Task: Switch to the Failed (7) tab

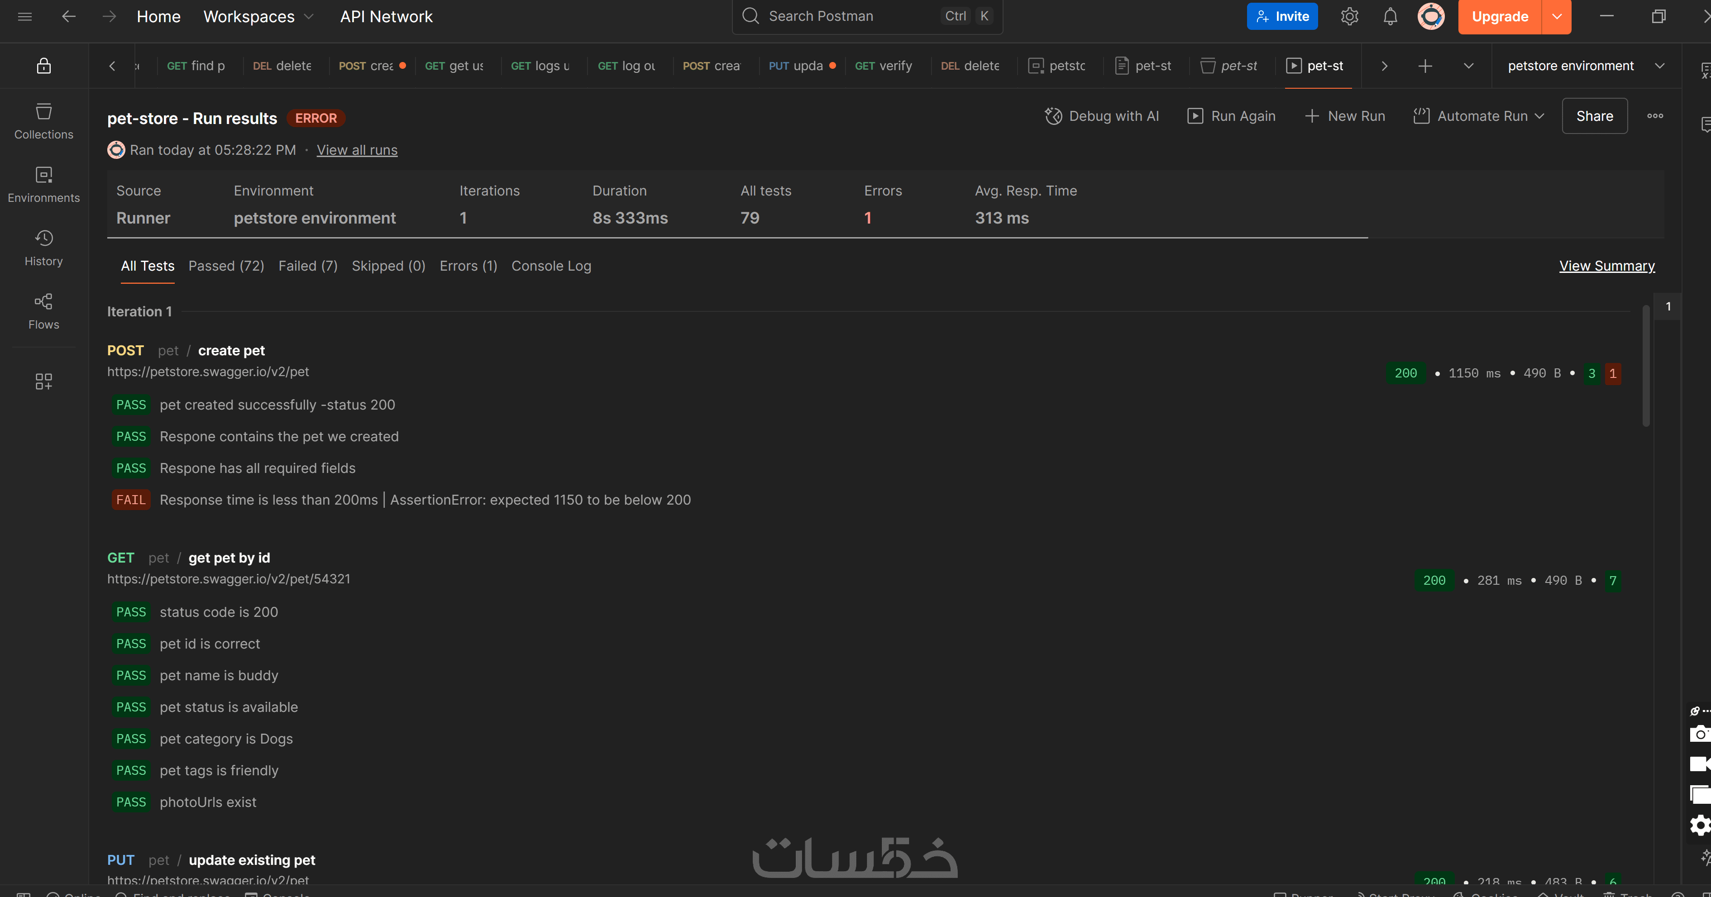Action: [x=307, y=266]
